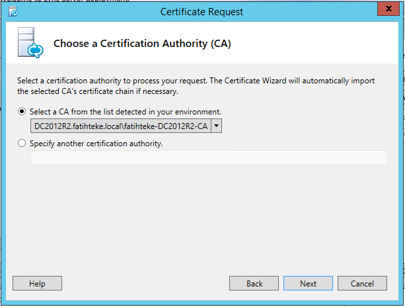
Task: Proceed by clicking Next
Action: pyautogui.click(x=308, y=283)
